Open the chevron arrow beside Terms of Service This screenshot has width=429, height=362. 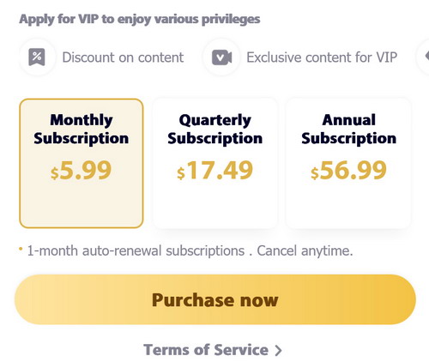pos(278,350)
